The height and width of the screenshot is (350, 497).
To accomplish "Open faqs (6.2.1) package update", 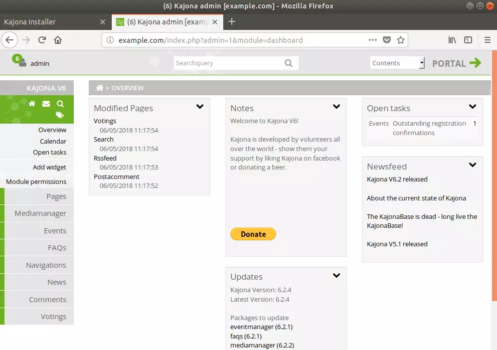I will (x=246, y=336).
